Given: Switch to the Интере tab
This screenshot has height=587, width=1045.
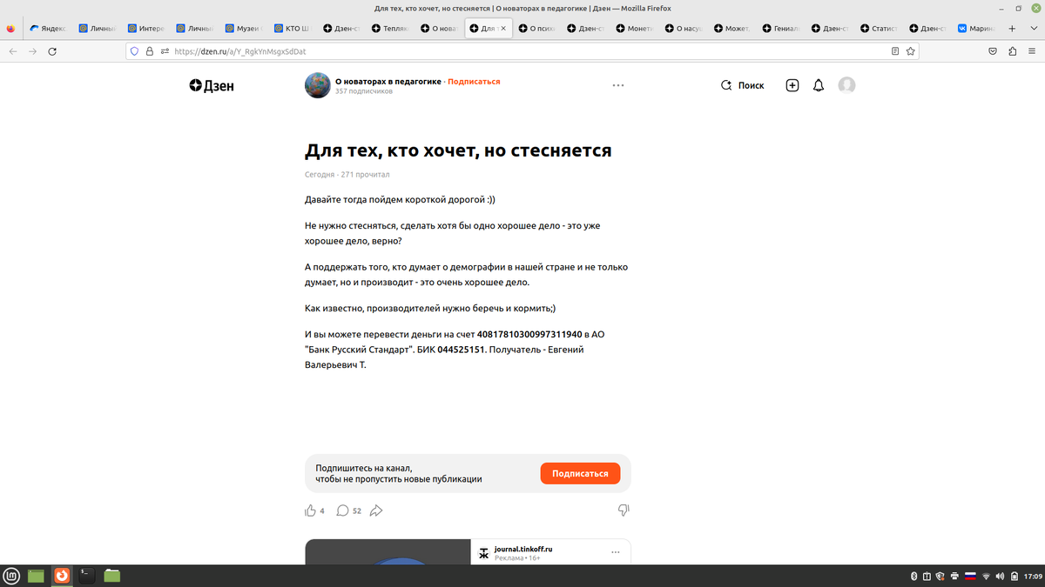Looking at the screenshot, I should (x=145, y=28).
